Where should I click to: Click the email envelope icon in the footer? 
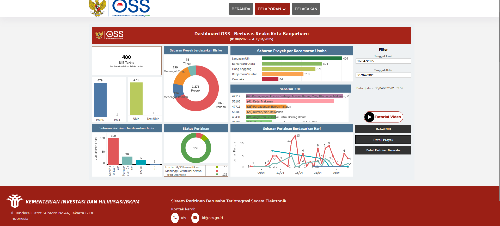(x=195, y=218)
